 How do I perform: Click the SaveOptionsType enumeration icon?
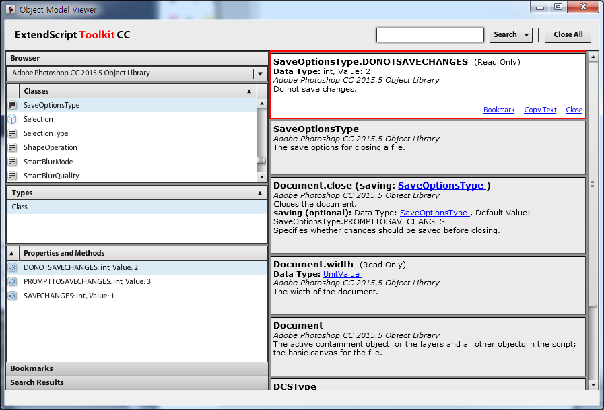[12, 105]
